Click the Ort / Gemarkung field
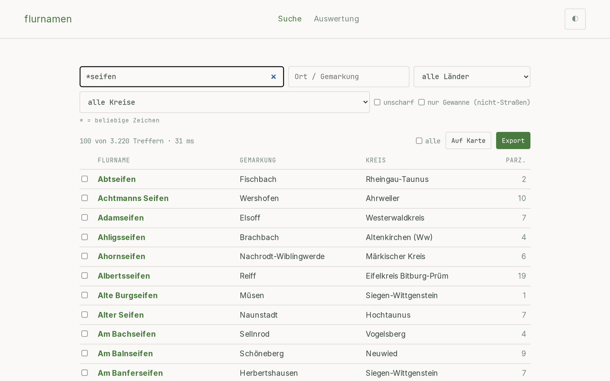Image resolution: width=610 pixels, height=381 pixels. point(349,77)
